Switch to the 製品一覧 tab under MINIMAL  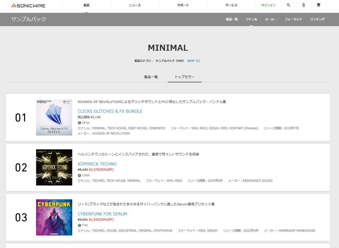[151, 77]
